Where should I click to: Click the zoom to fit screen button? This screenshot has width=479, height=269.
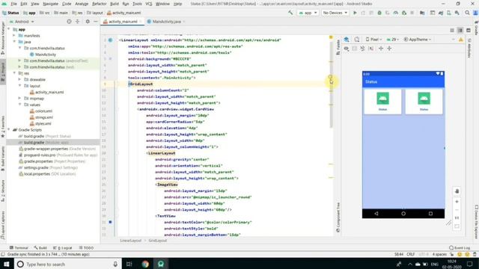[457, 226]
